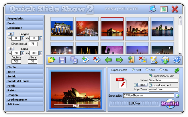
Task: Toggle the HTML checkbox
Action: (x=135, y=85)
